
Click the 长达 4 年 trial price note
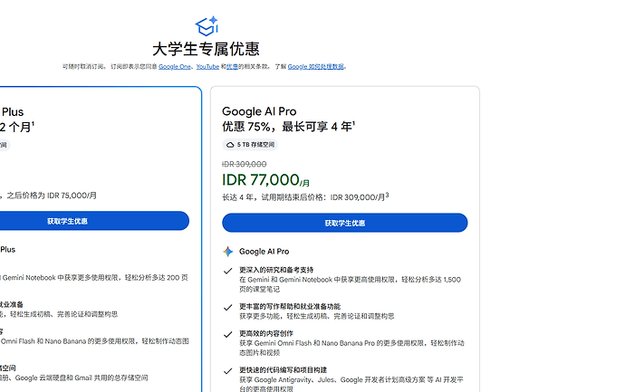(x=305, y=196)
